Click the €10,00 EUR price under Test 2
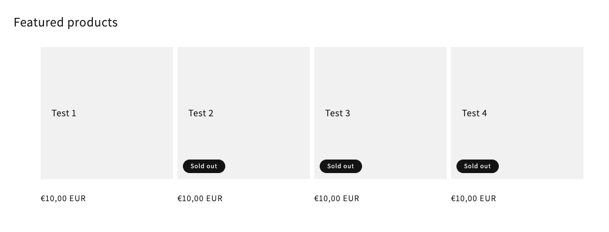The height and width of the screenshot is (232, 609). click(200, 198)
